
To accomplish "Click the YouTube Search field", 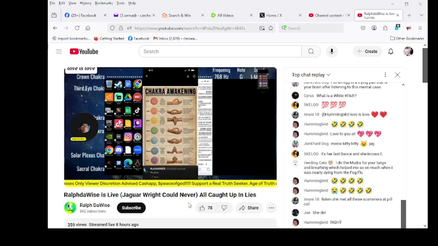I will 220,51.
